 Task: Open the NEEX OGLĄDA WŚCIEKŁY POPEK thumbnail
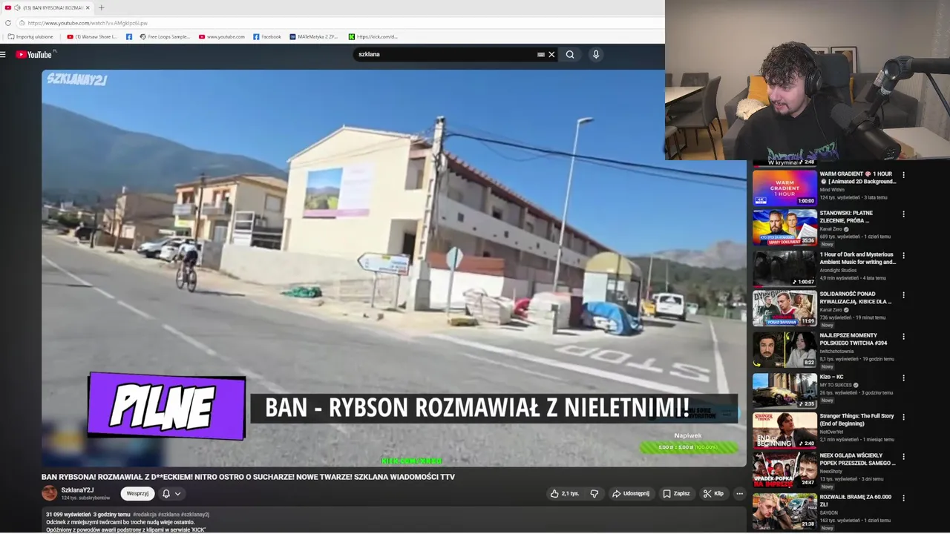click(784, 470)
